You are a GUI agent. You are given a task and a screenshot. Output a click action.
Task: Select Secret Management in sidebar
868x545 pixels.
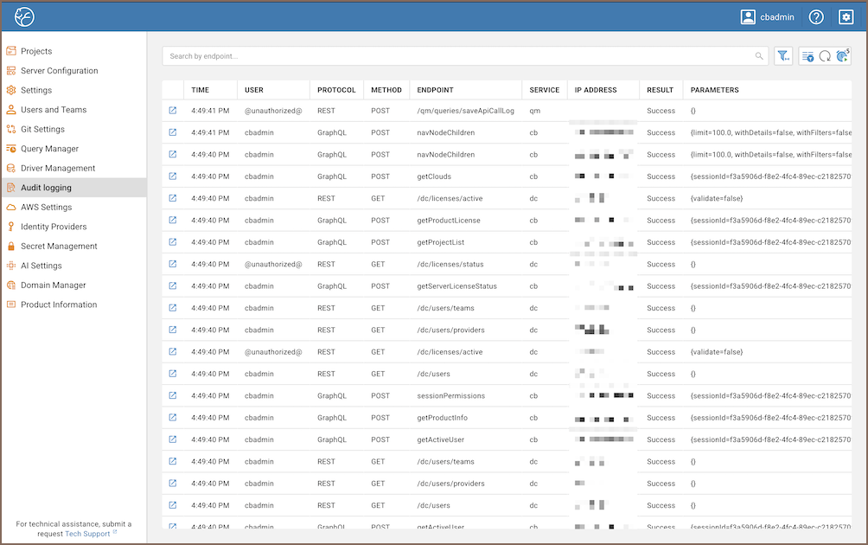coord(58,247)
